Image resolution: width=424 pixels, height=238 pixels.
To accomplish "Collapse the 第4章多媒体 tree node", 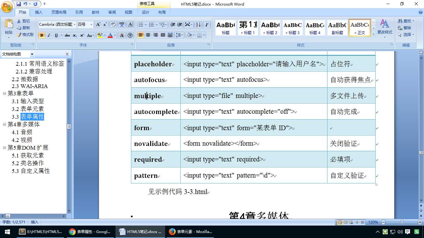I will pos(4,124).
